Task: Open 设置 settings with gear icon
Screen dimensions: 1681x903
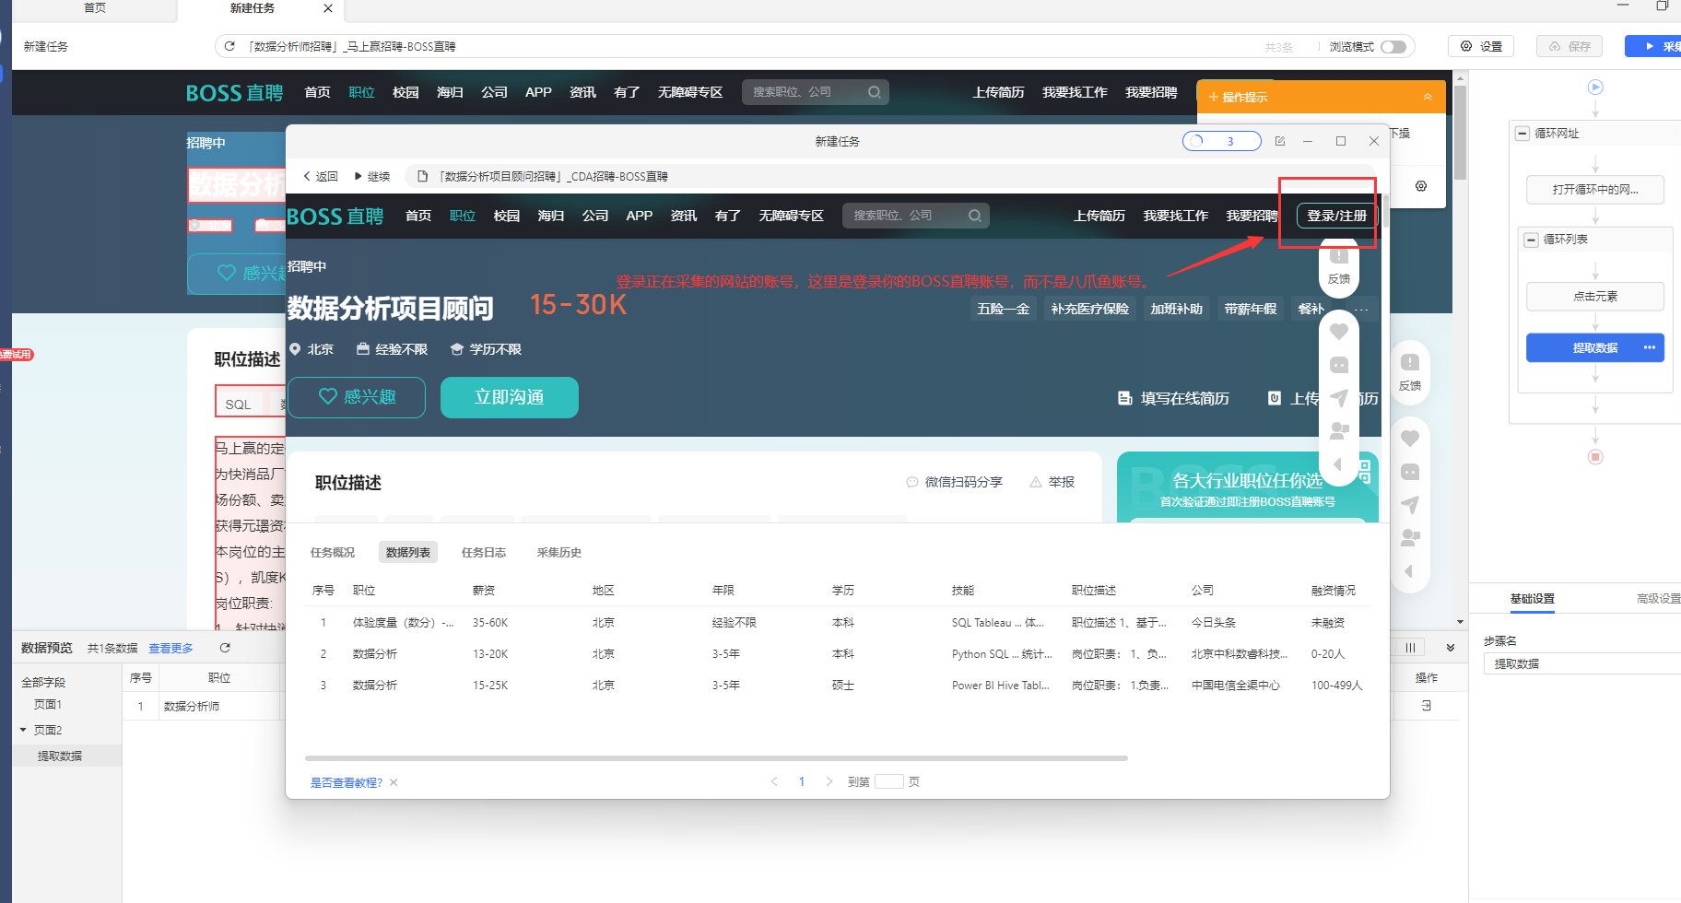Action: [1481, 46]
